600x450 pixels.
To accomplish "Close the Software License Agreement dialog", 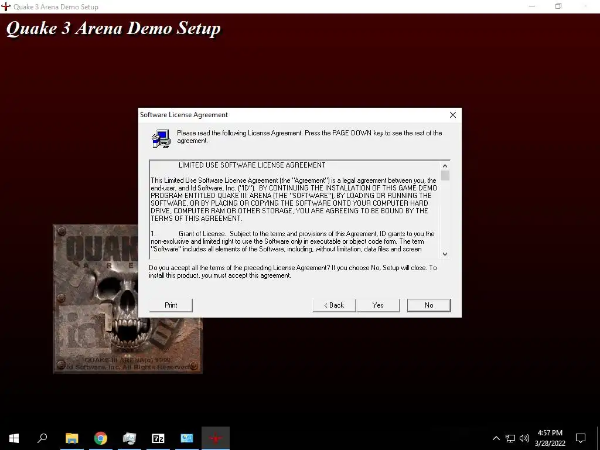I will (453, 115).
